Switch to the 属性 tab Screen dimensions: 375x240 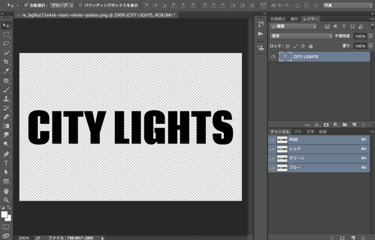pos(294,19)
